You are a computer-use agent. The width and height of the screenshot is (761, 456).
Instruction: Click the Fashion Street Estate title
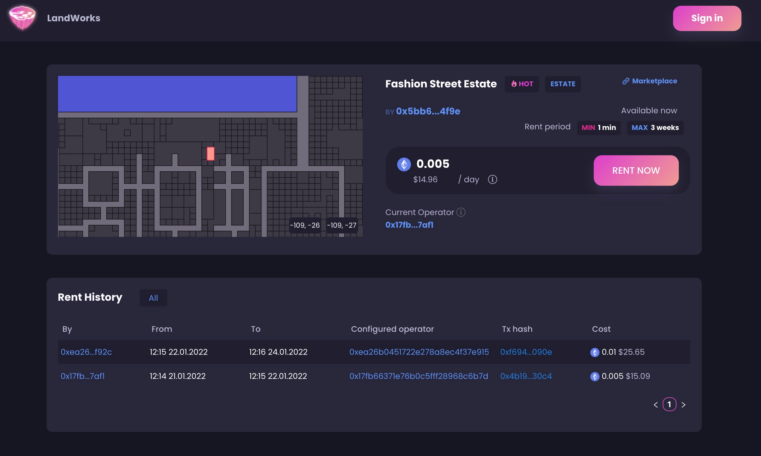pos(441,84)
